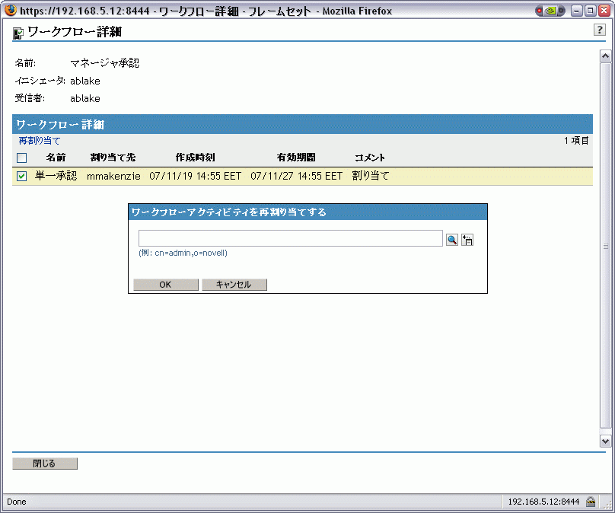This screenshot has height=513, width=615.
Task: Click the キャンセル button
Action: coord(234,285)
